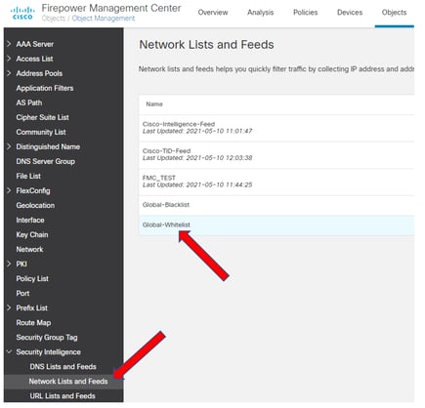Open File List in sidebar
425x408 pixels.
pos(28,176)
